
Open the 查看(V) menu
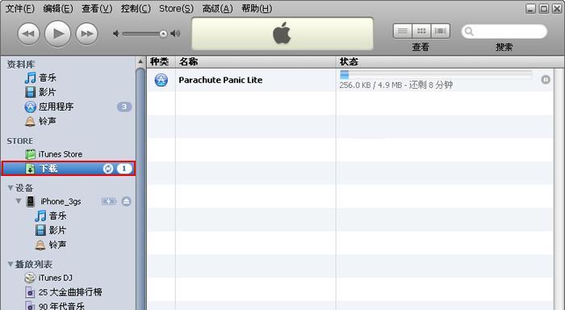click(97, 8)
